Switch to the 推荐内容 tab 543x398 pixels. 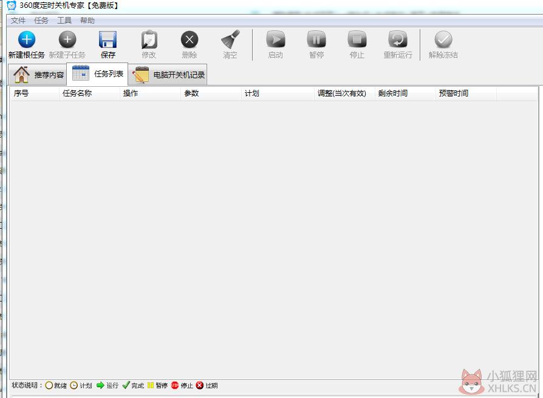point(38,75)
